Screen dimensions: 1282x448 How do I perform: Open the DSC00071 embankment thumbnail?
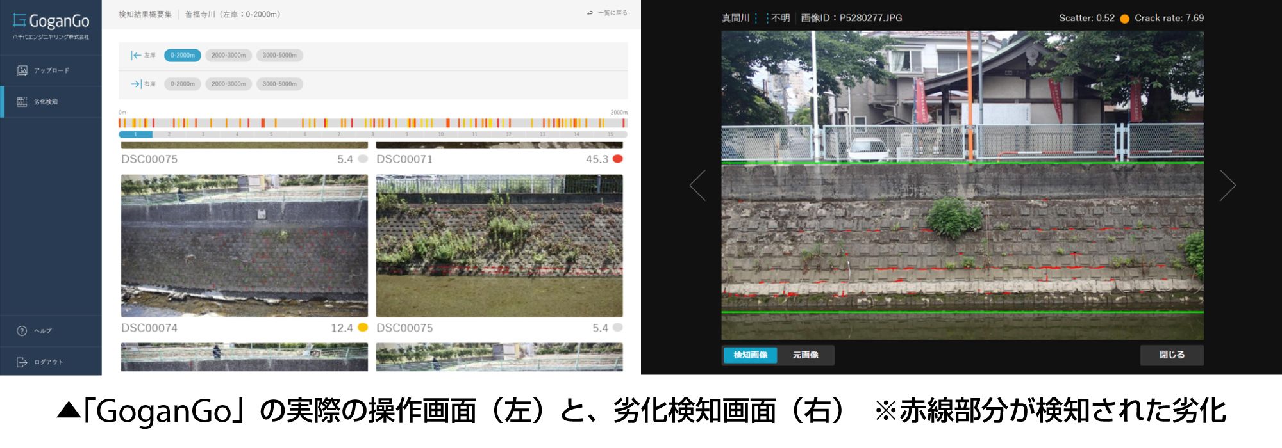point(499,246)
